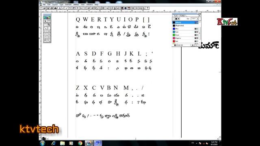Viewport: 260px width, 146px height.
Task: Switch to the Styles tab
Action: pos(176,16)
